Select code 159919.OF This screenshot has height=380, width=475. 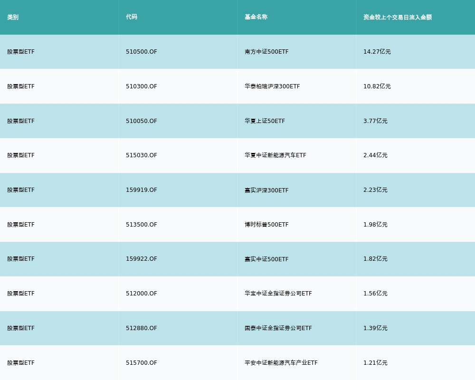pyautogui.click(x=142, y=190)
